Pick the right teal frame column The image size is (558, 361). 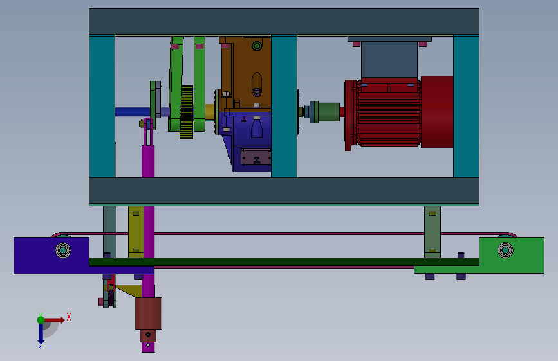point(466,106)
